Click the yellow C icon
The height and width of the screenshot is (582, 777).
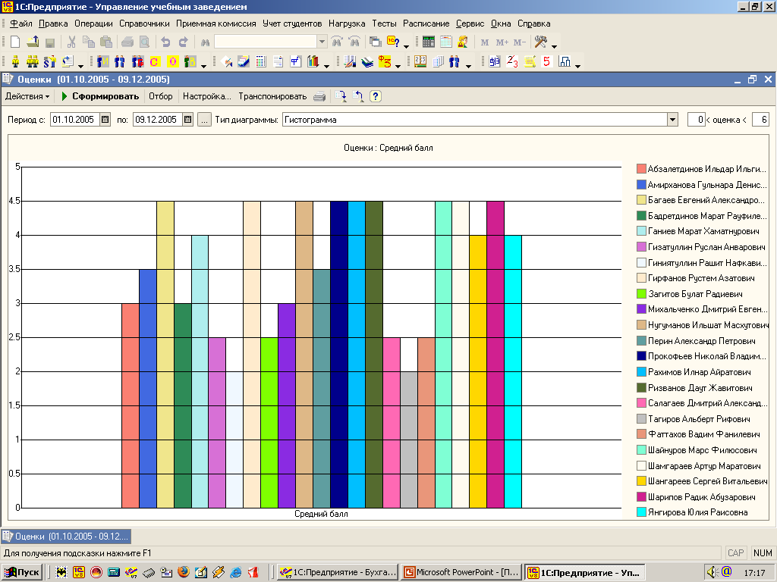154,62
